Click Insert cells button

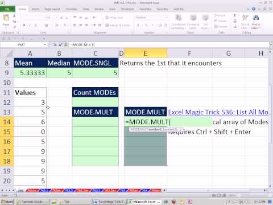[220, 15]
